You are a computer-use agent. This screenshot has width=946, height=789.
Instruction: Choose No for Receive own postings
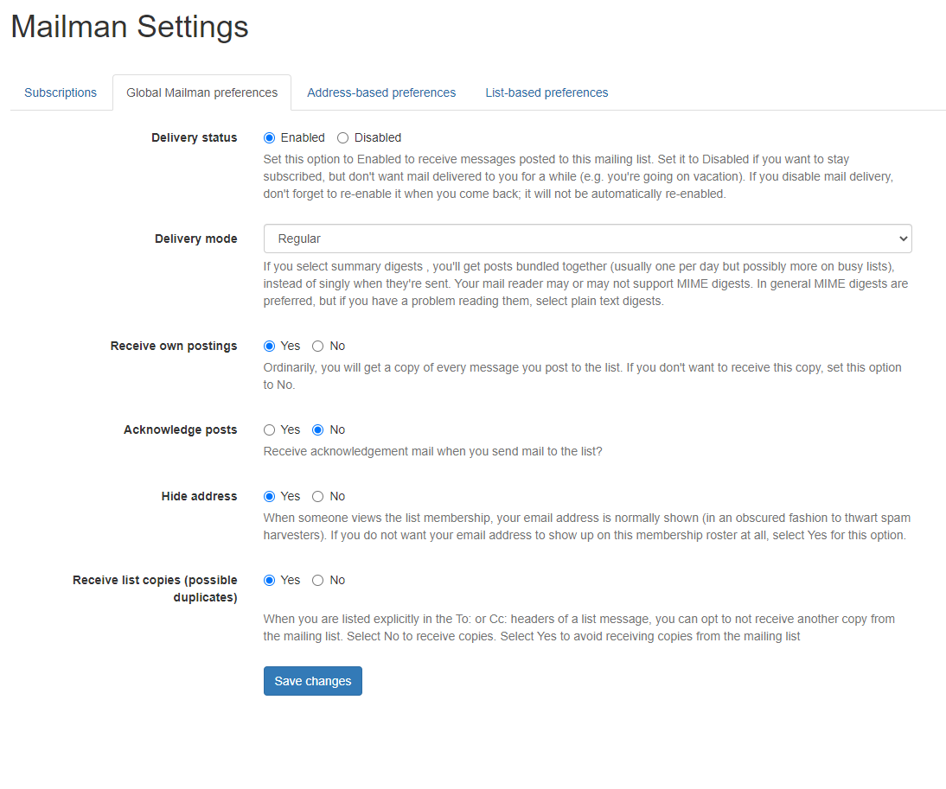pos(318,346)
